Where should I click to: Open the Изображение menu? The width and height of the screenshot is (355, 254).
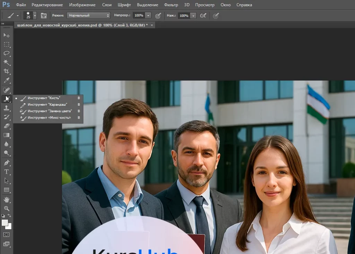82,5
